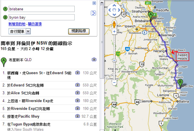194x131 pixels.
Task: Select step 7 Tugun Bypa direction
Action: click(x=49, y=126)
